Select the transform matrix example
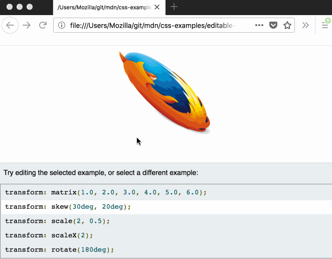 coord(167,193)
